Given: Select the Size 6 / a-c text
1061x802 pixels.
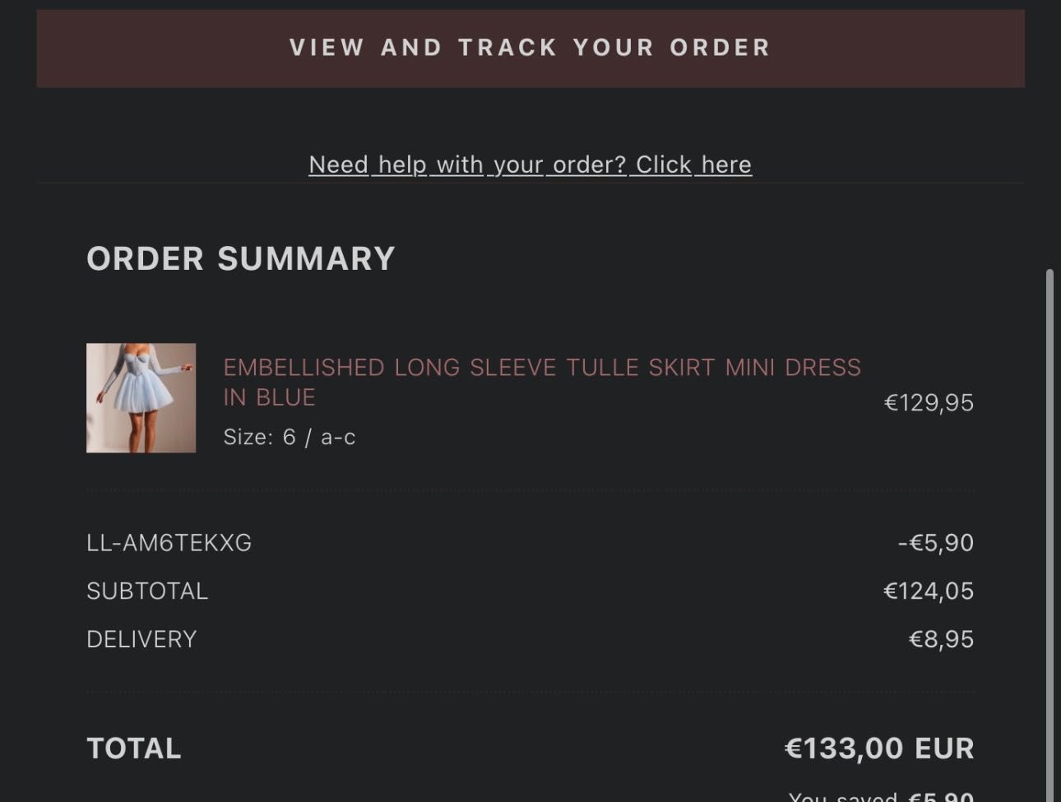Looking at the screenshot, I should [290, 437].
